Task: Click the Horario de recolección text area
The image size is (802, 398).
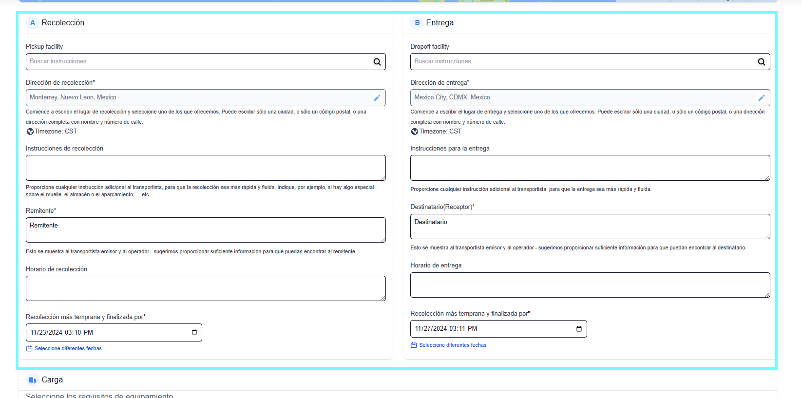Action: pos(205,288)
